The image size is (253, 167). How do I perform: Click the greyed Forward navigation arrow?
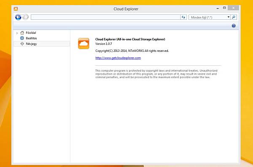[x=25, y=17]
